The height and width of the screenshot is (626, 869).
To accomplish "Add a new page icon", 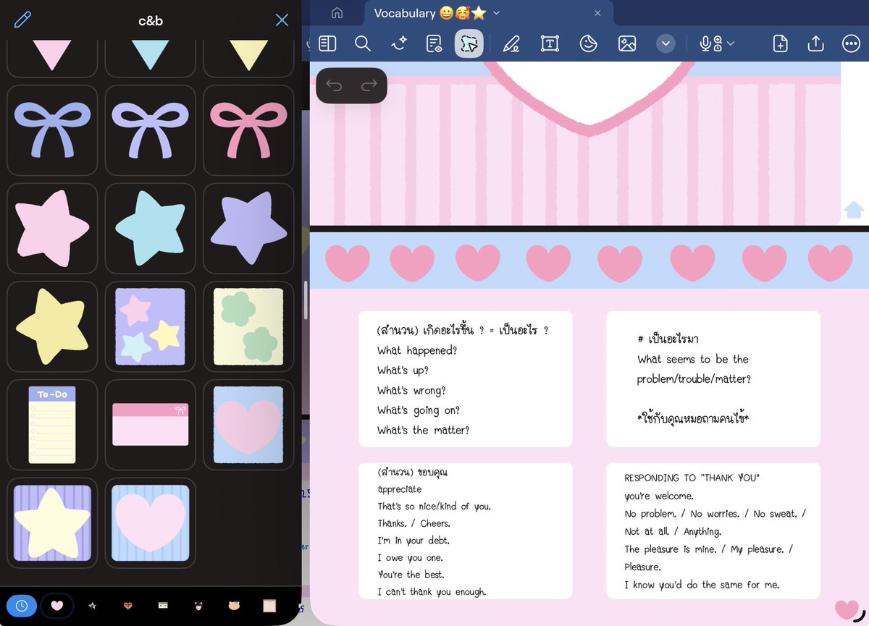I will tap(780, 44).
